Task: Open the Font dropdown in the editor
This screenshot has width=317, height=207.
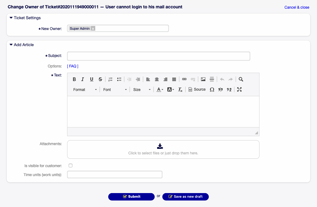Action: 114,89
